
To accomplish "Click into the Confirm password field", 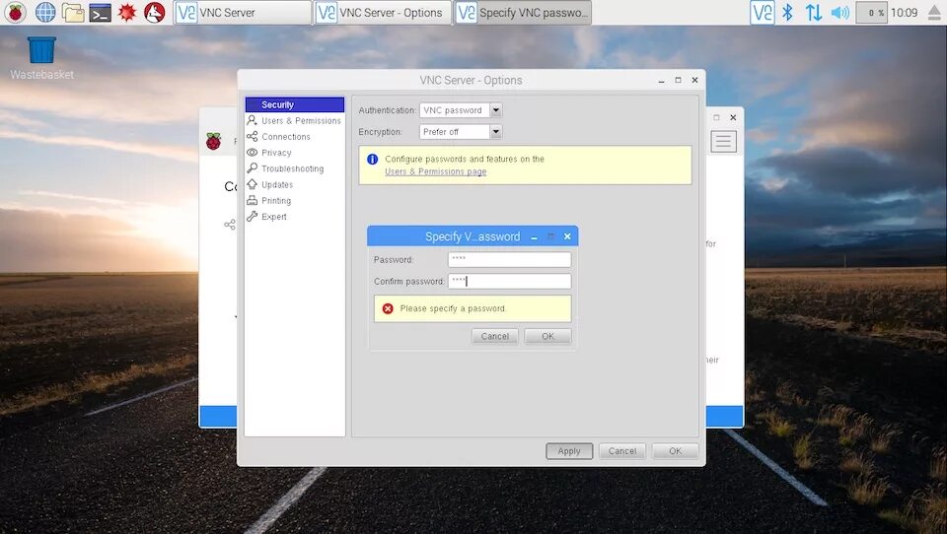I will 509,281.
